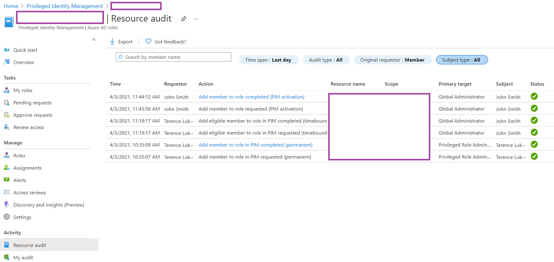Collapse the sidebar with double chevron

[94, 40]
